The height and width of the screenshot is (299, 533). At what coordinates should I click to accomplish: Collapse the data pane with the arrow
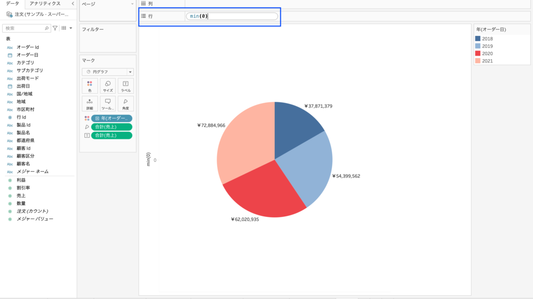pos(73,4)
